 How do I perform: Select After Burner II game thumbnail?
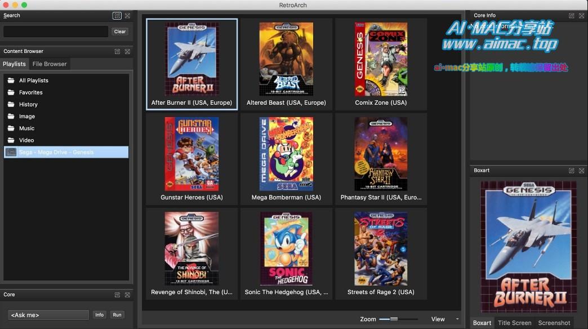coord(191,64)
